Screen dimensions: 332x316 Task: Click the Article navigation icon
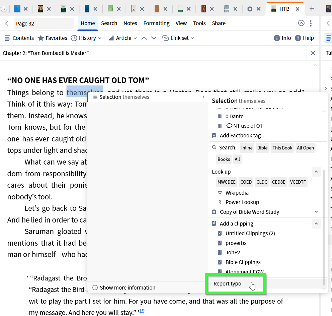[111, 38]
